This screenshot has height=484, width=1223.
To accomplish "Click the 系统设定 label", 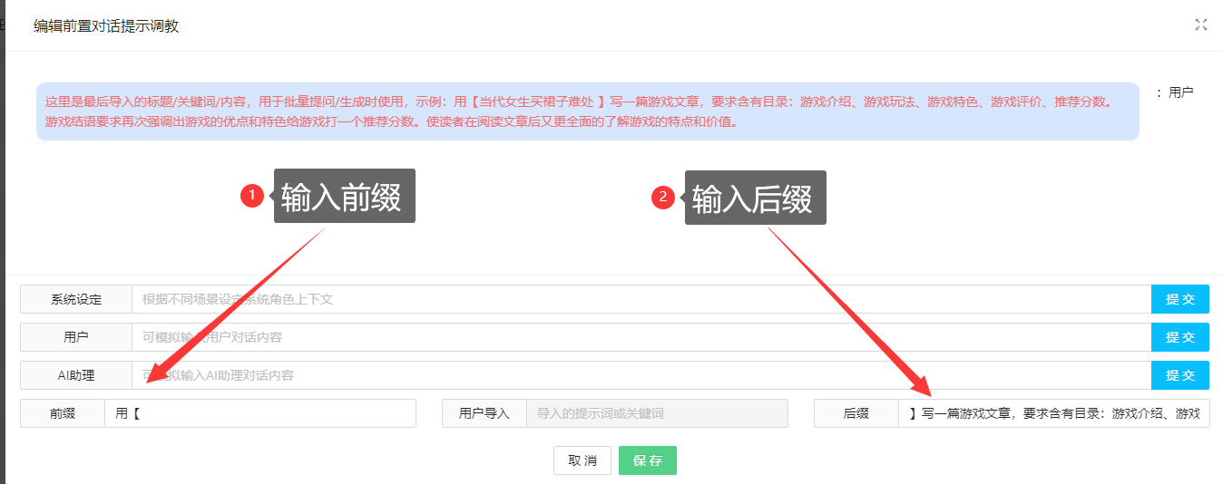I will [76, 299].
